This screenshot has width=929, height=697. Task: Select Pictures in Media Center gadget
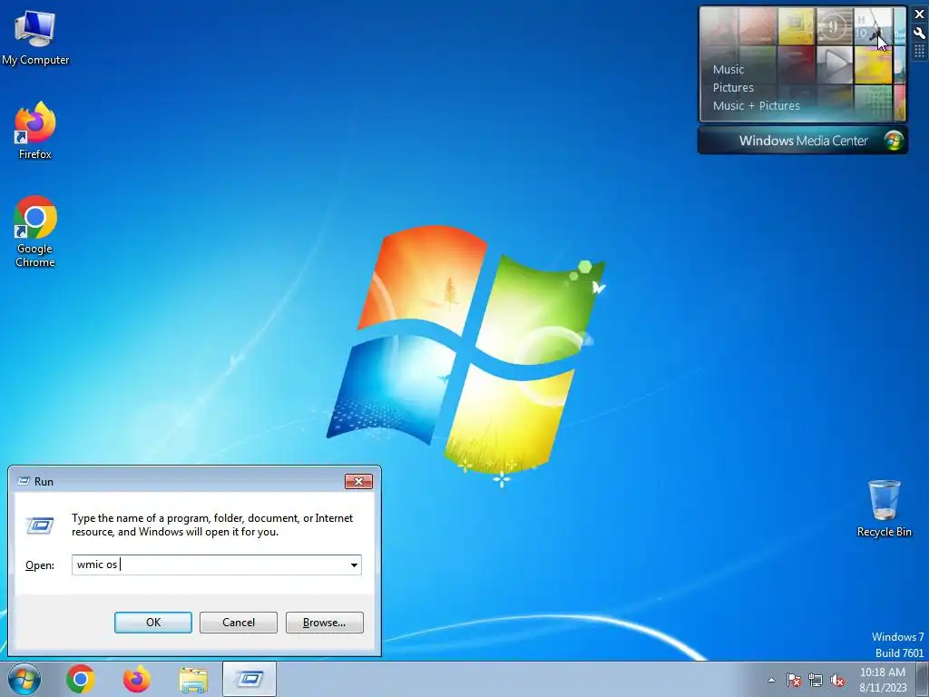(733, 88)
